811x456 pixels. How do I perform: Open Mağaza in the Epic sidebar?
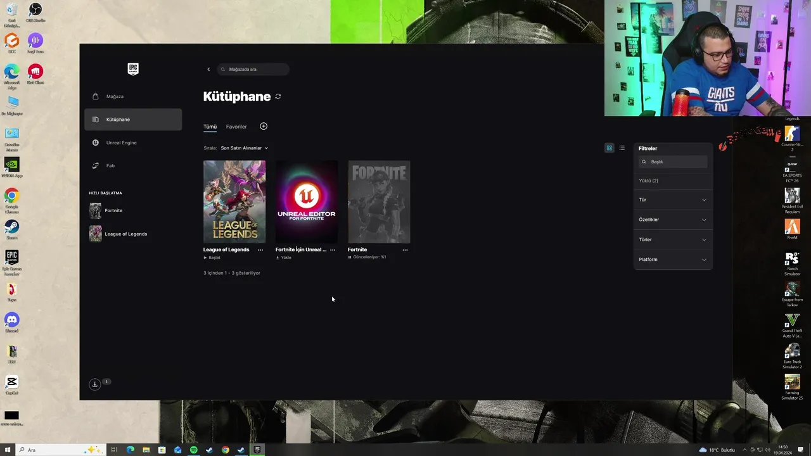[133, 96]
